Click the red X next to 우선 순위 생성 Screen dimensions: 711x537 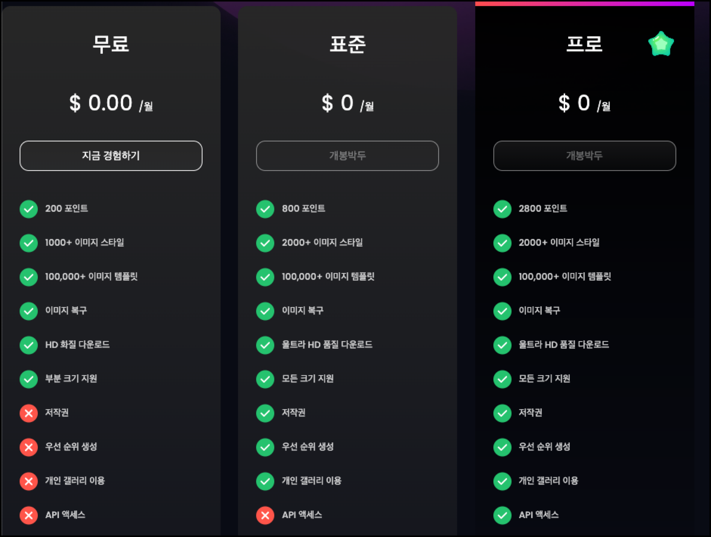coord(28,447)
